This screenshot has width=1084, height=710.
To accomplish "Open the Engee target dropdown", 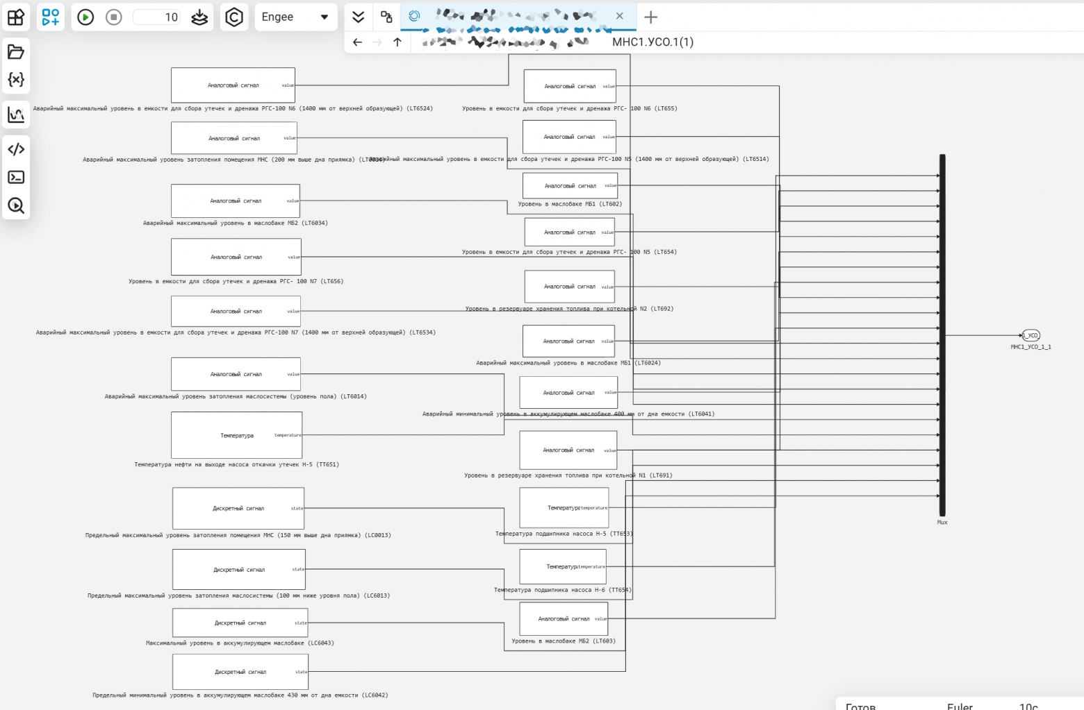I will pyautogui.click(x=295, y=17).
